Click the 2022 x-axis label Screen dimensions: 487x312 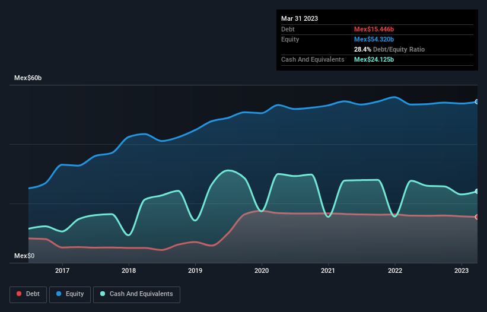(x=395, y=270)
